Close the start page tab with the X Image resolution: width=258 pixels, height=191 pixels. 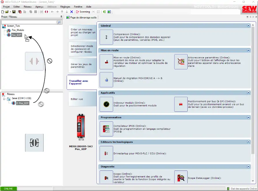point(256,17)
